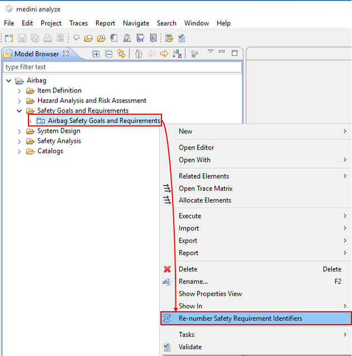Choose Open Editor from context menu
The image size is (352, 356).
pyautogui.click(x=256, y=148)
